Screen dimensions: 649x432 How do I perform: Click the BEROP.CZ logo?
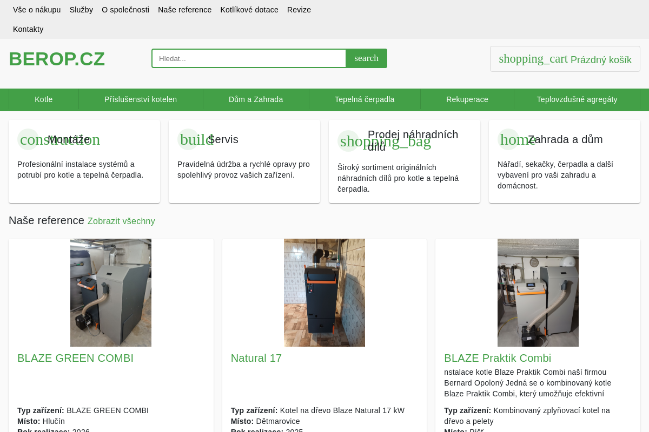coord(57,59)
